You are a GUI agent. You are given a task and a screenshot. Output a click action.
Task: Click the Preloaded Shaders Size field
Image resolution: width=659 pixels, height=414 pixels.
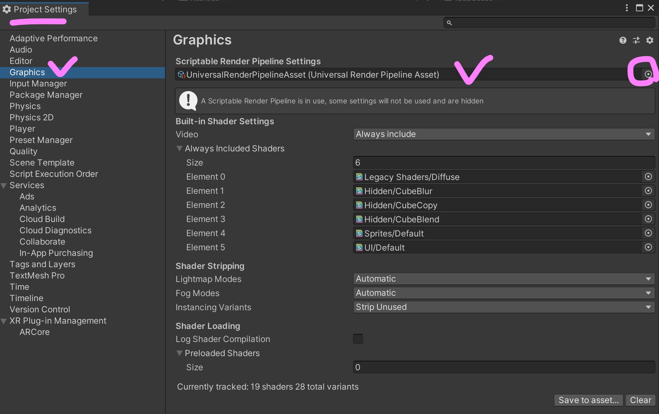(x=504, y=367)
